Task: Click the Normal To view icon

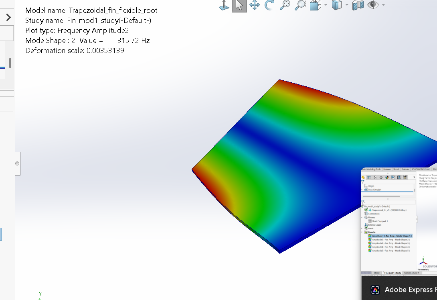Action: [x=224, y=5]
